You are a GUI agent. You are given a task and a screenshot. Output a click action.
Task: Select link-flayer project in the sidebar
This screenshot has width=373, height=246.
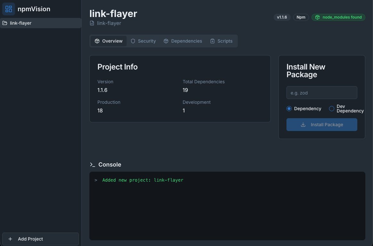[x=41, y=23]
